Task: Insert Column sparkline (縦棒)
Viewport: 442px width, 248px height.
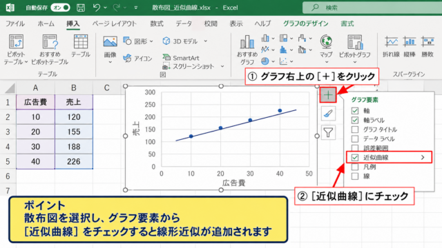Action: [x=410, y=47]
